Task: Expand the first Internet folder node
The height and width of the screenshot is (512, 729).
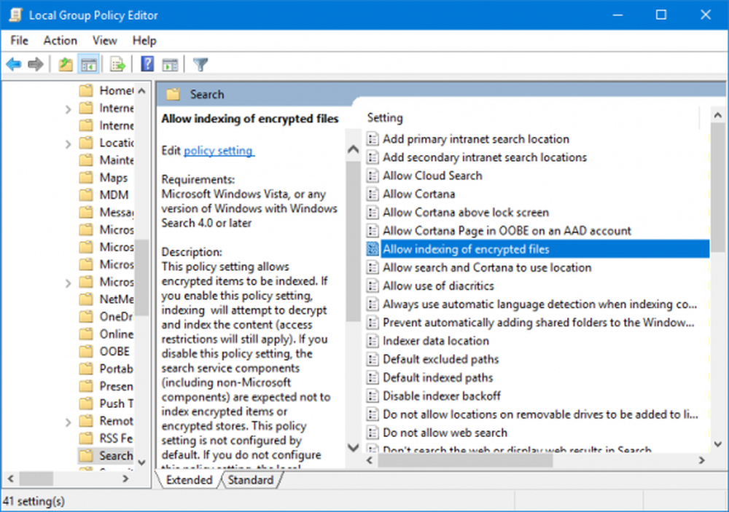Action: (x=68, y=109)
